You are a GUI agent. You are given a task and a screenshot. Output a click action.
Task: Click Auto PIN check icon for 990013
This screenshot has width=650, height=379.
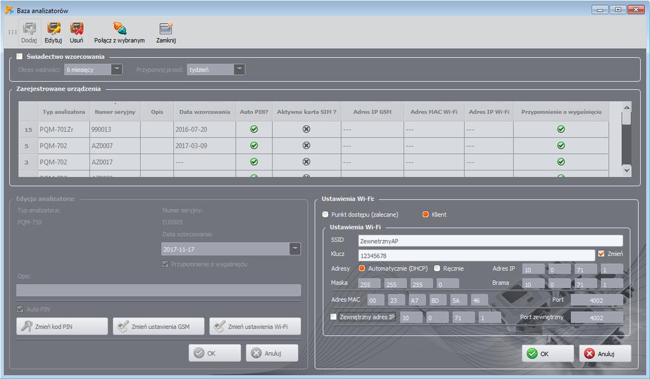(254, 129)
